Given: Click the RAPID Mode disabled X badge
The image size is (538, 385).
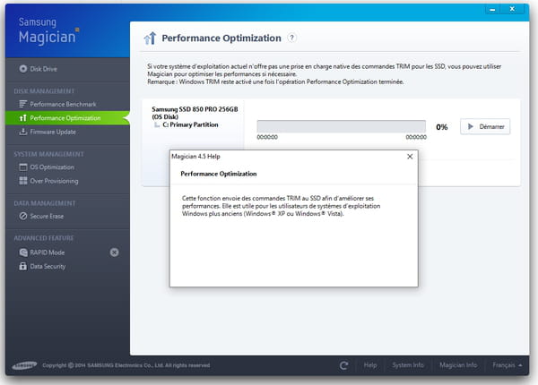Looking at the screenshot, I should tap(115, 252).
